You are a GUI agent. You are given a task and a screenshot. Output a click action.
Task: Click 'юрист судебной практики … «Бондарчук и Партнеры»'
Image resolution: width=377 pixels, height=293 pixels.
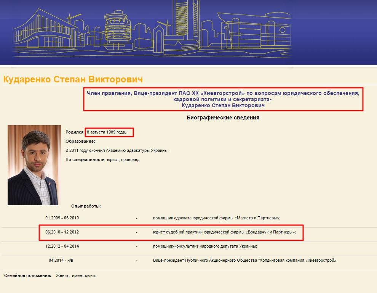pos(224,232)
